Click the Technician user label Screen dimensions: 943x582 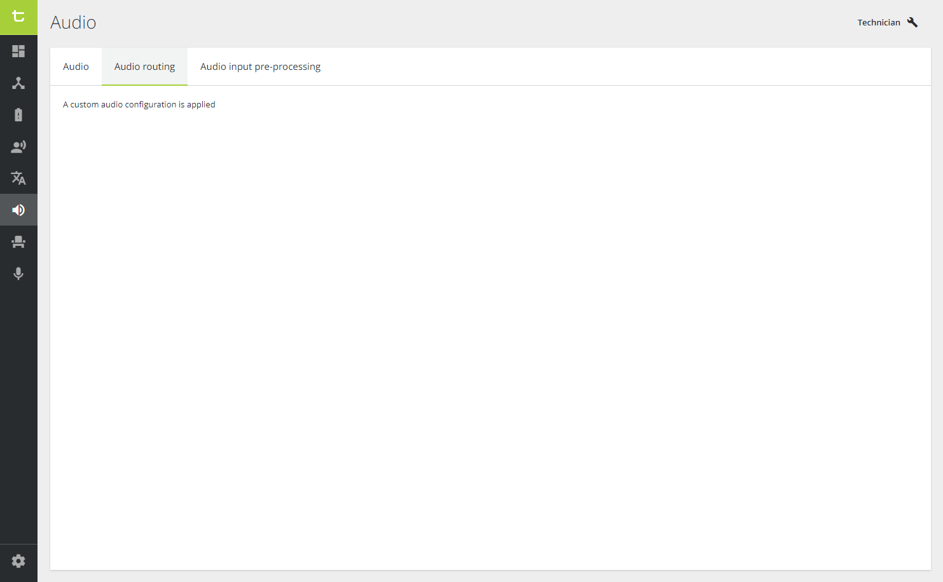(878, 22)
